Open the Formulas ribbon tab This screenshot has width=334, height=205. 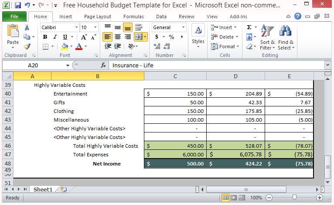tap(133, 17)
